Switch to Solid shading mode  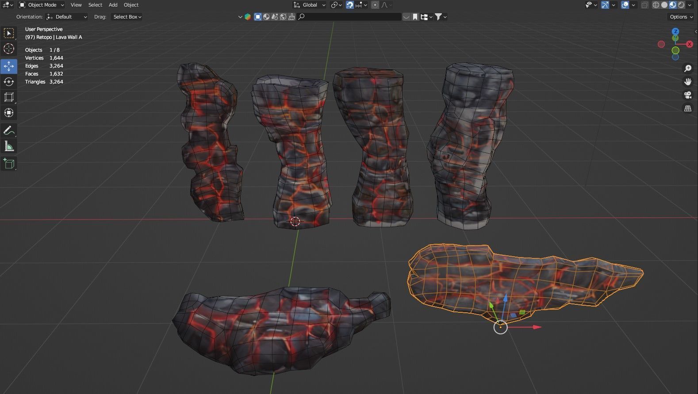pyautogui.click(x=664, y=5)
